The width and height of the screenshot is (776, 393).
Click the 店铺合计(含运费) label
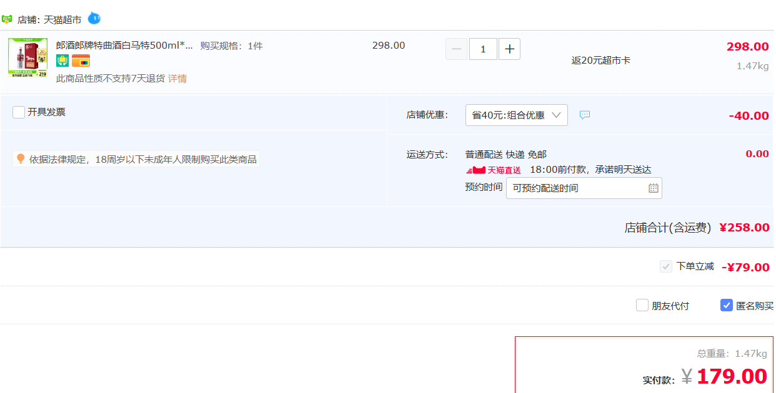pyautogui.click(x=668, y=228)
